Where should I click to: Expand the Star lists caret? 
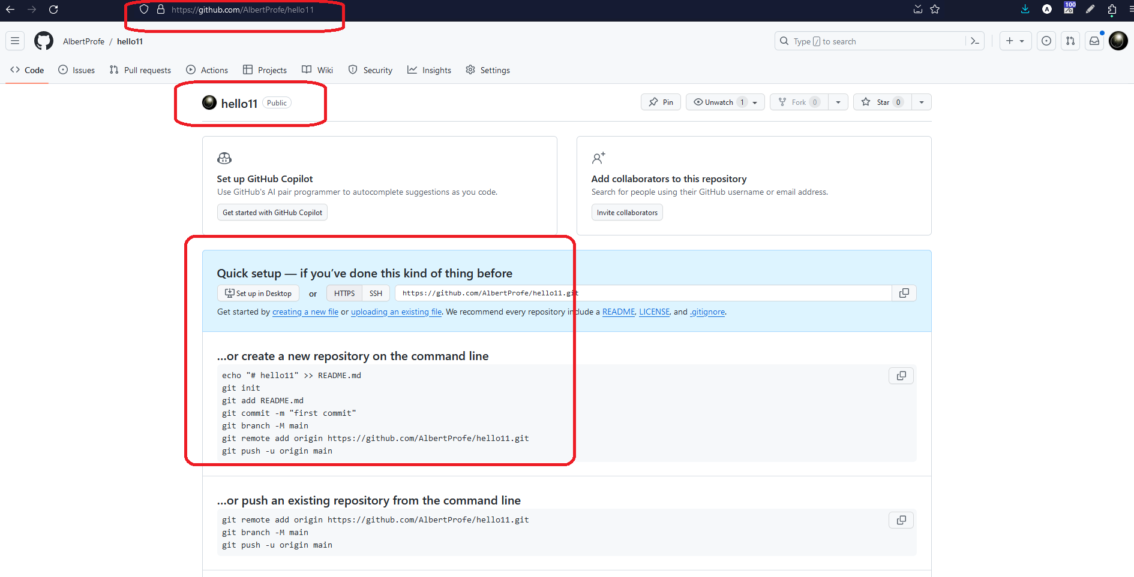click(922, 102)
